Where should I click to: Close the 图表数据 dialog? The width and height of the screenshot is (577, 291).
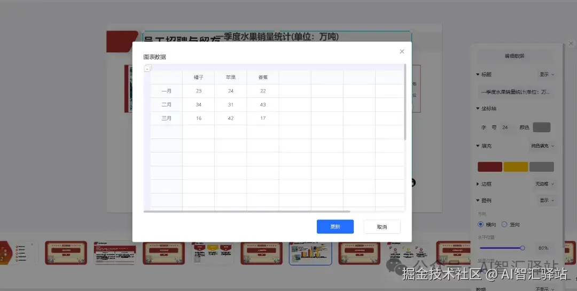402,51
